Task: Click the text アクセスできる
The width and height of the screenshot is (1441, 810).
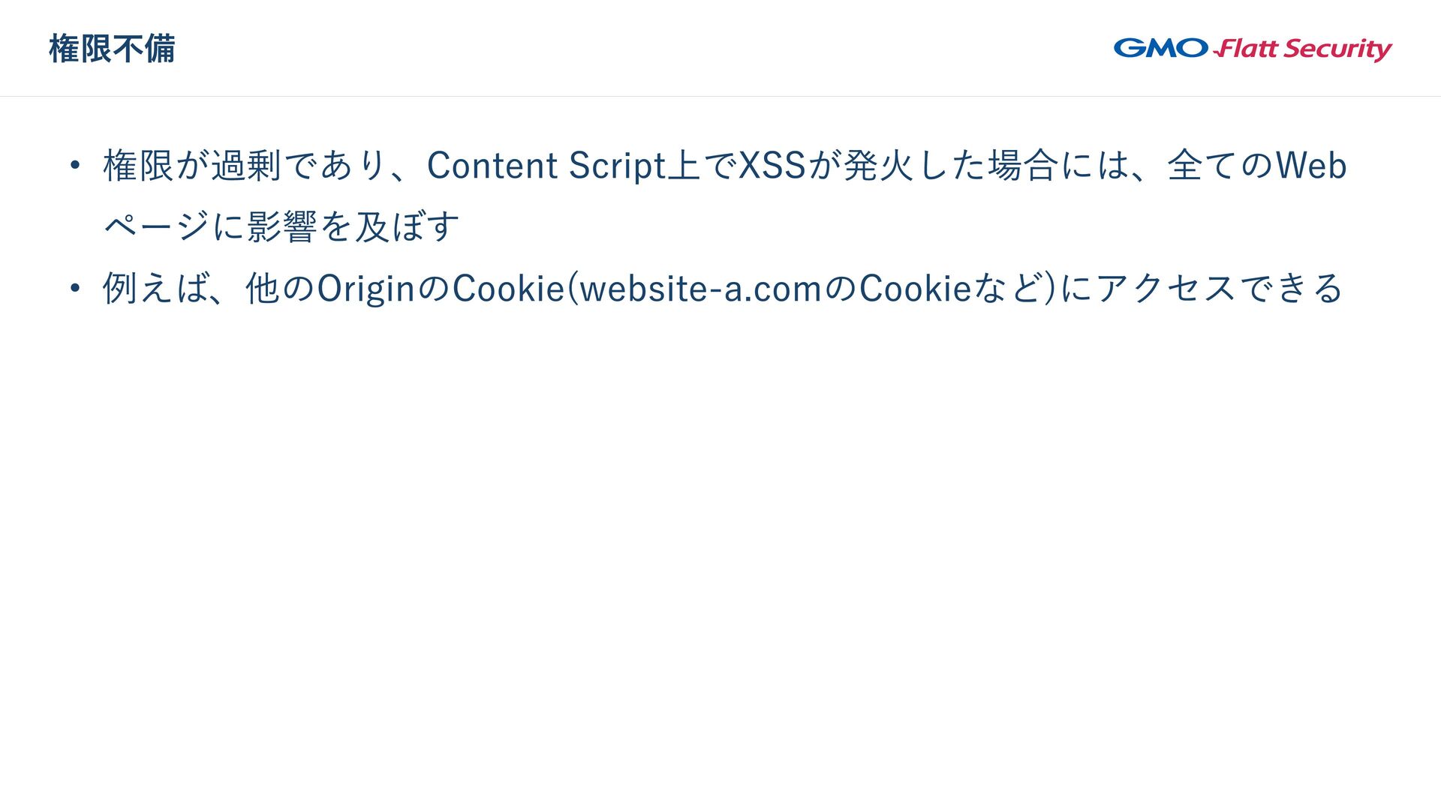Action: click(x=1220, y=289)
